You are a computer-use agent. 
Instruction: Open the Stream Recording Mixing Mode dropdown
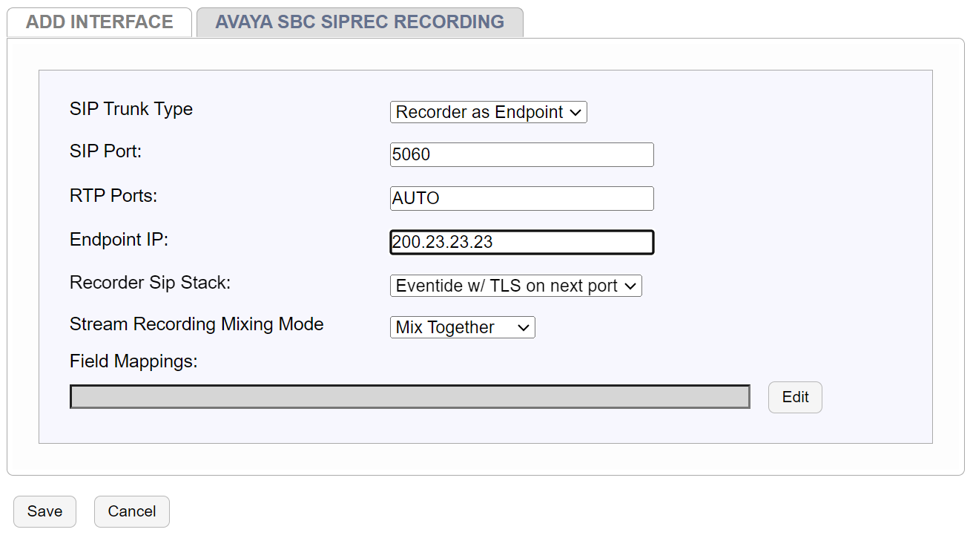462,327
